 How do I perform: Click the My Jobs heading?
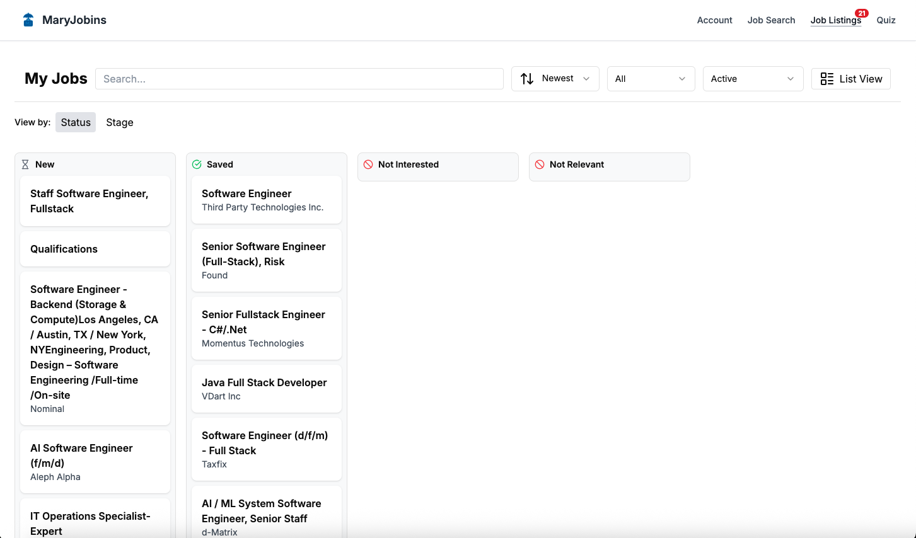pyautogui.click(x=56, y=79)
